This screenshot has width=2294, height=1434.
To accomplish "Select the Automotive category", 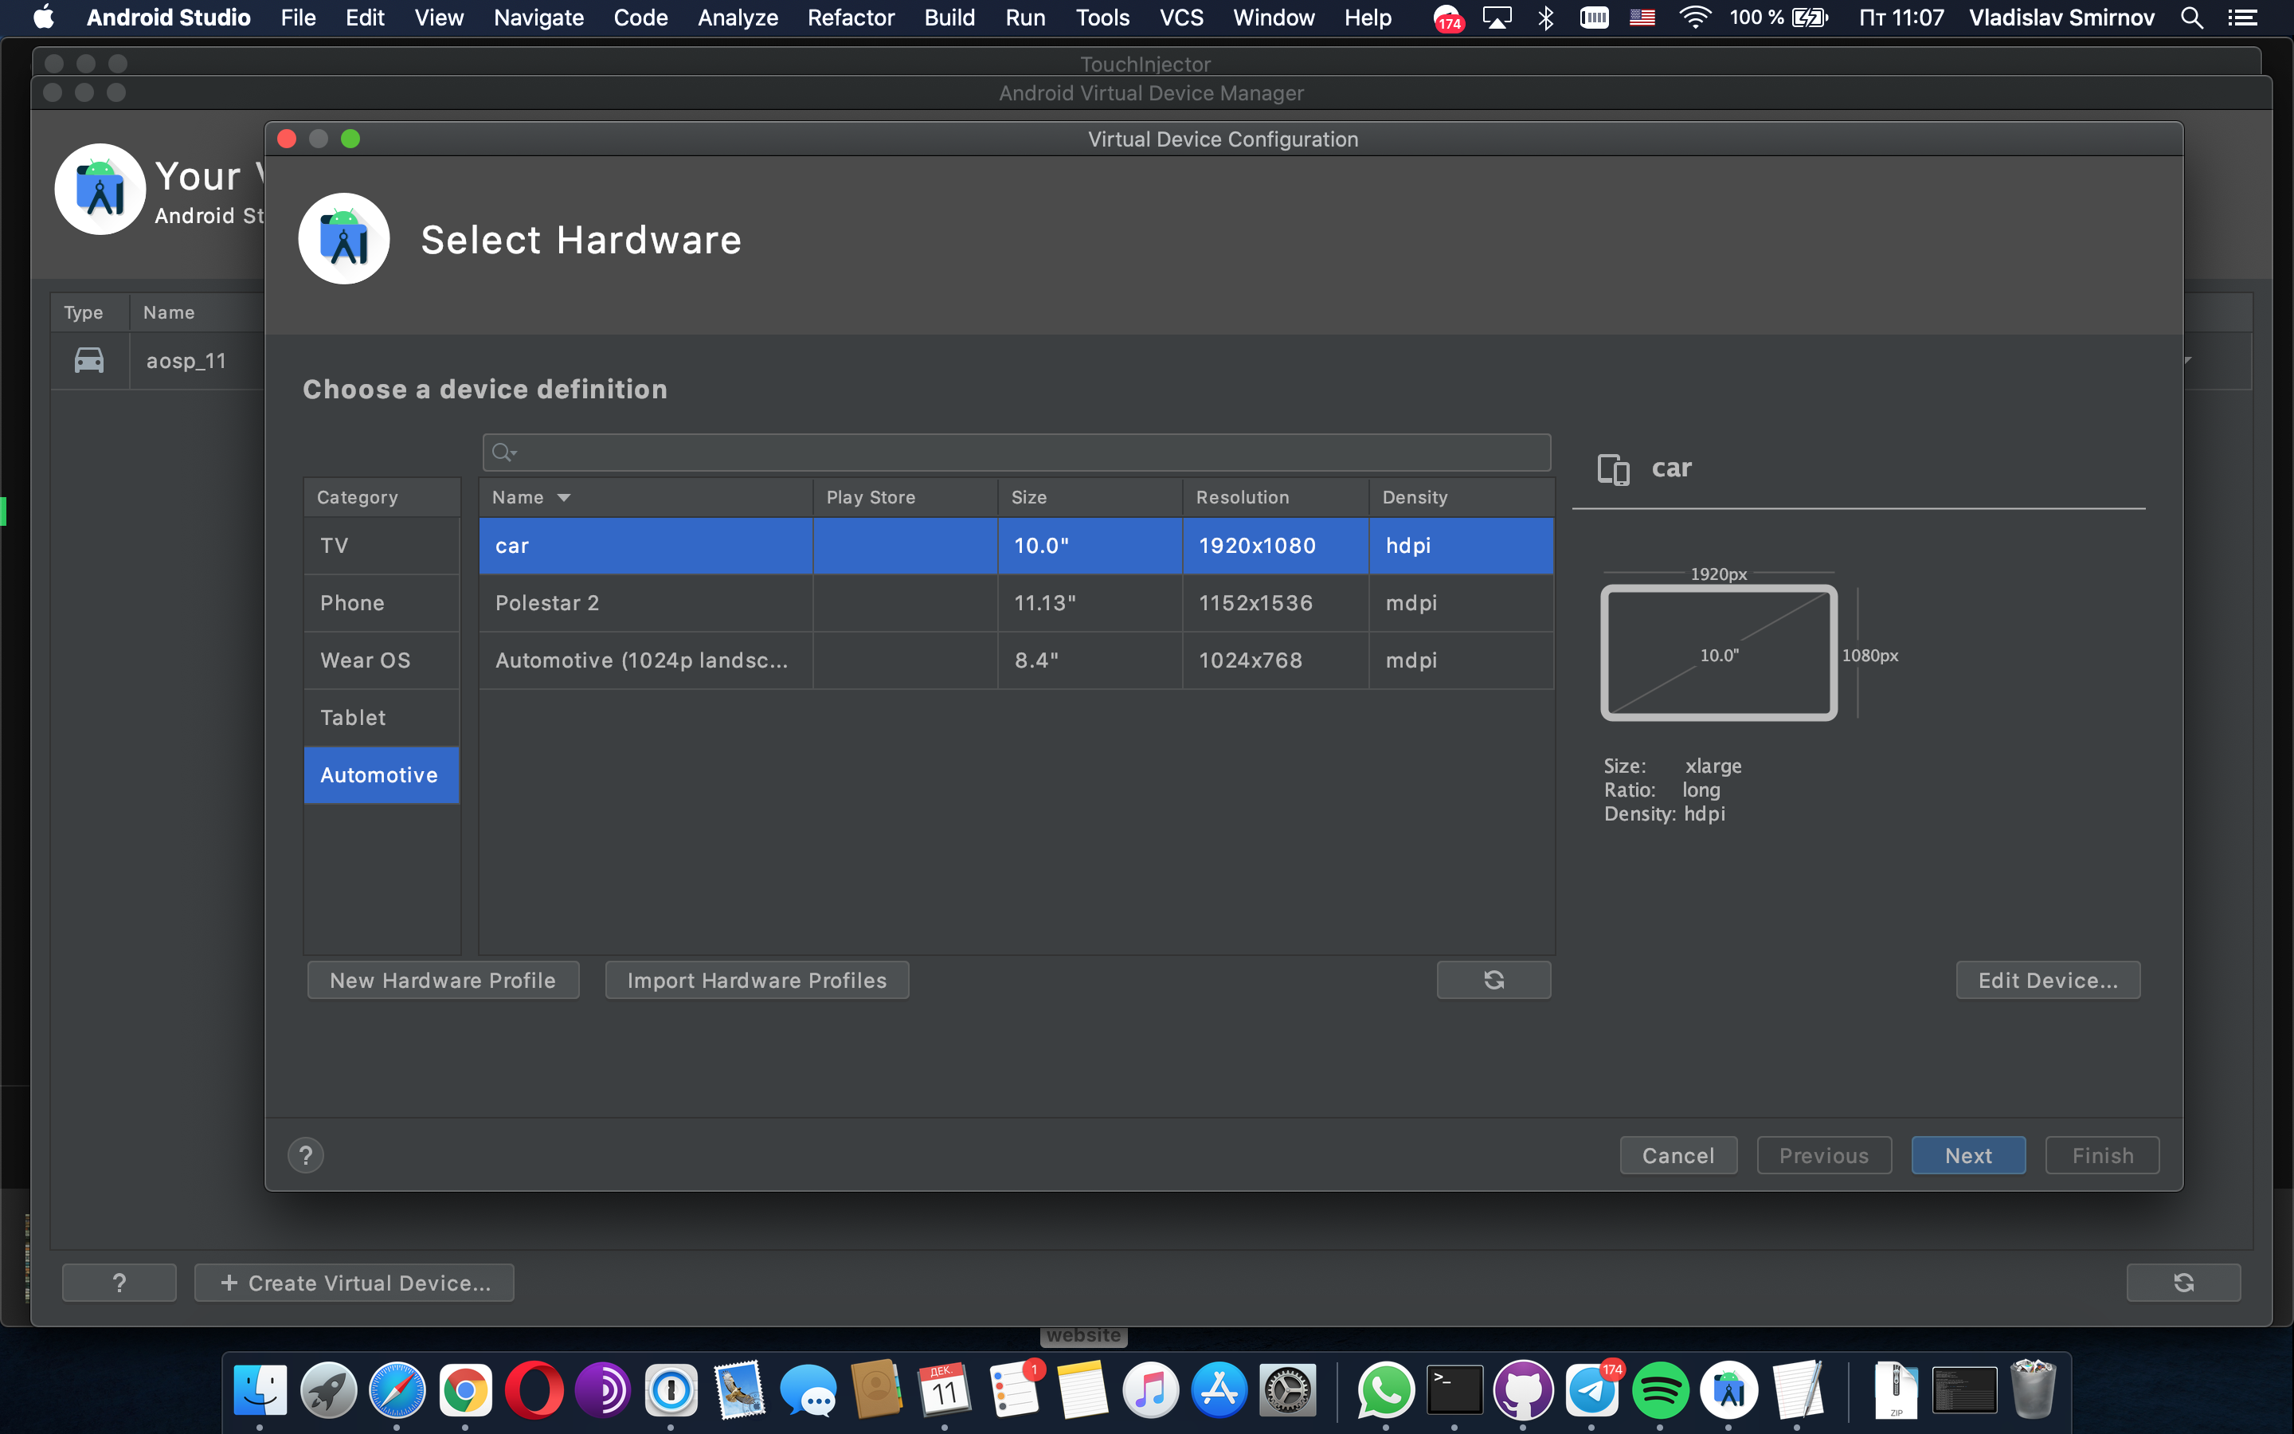I will 382,775.
